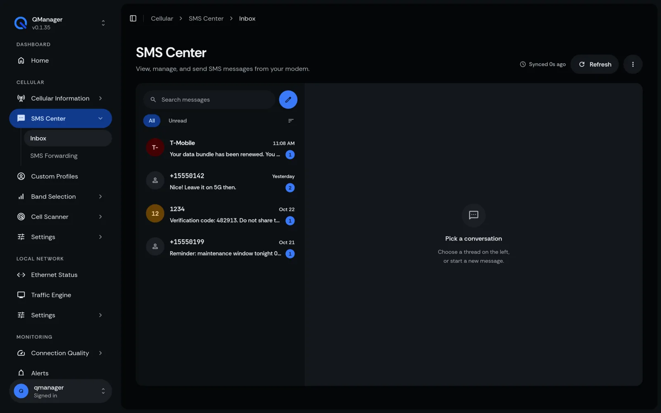Go to Cellular in the breadcrumb
The width and height of the screenshot is (661, 413).
click(162, 19)
